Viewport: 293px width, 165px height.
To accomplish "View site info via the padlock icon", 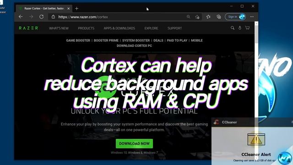I will click(x=53, y=16).
